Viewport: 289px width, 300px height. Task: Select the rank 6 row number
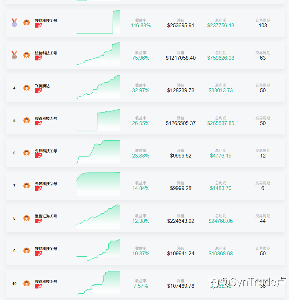point(14,153)
